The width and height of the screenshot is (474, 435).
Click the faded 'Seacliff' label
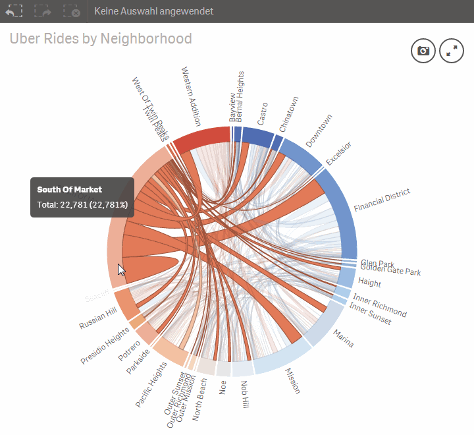coord(96,295)
